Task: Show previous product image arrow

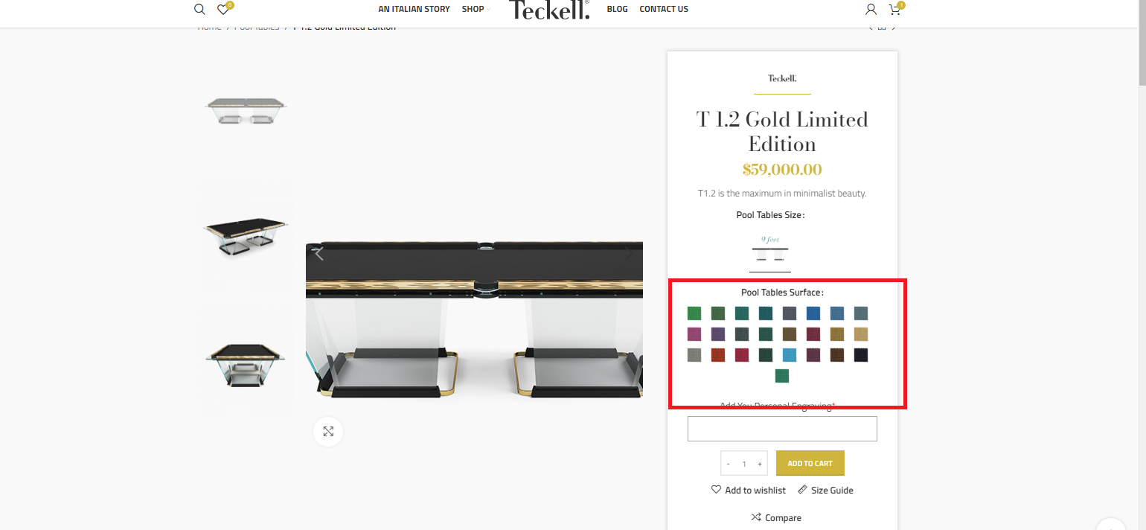Action: (x=319, y=253)
